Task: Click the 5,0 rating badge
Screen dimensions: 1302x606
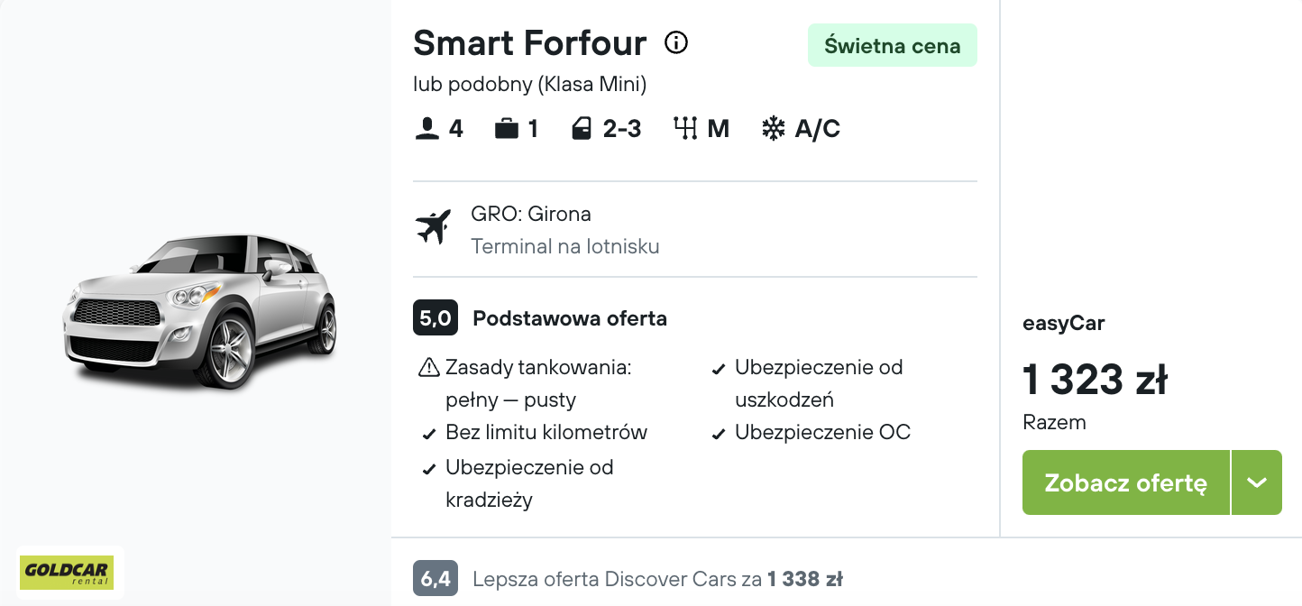Action: (435, 317)
